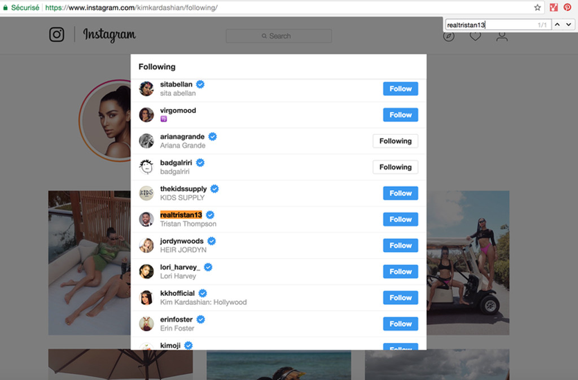Open the activity heart icon

tap(475, 36)
